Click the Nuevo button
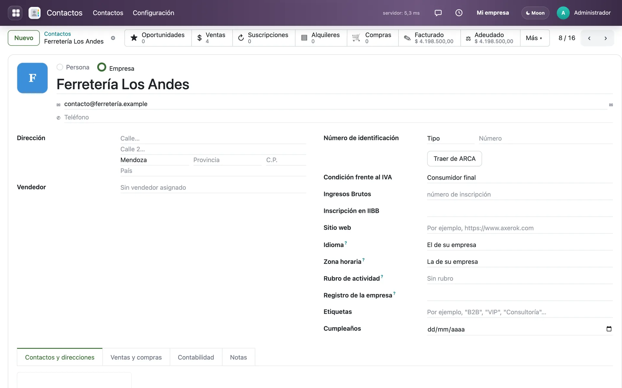This screenshot has height=388, width=622. (24, 38)
